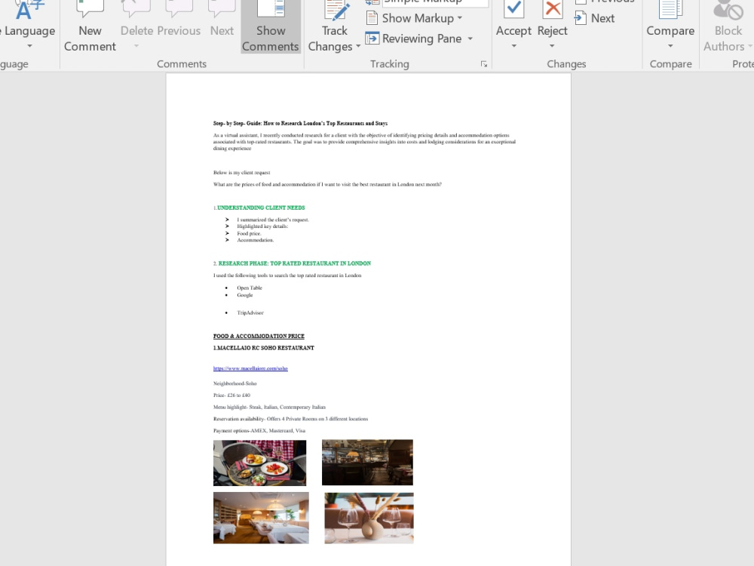This screenshot has width=754, height=566.
Task: Click the Neighborhood-Soho line
Action: tap(235, 383)
